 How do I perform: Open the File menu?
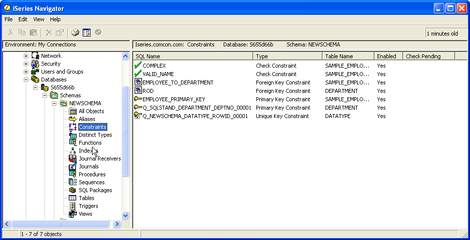coord(9,19)
